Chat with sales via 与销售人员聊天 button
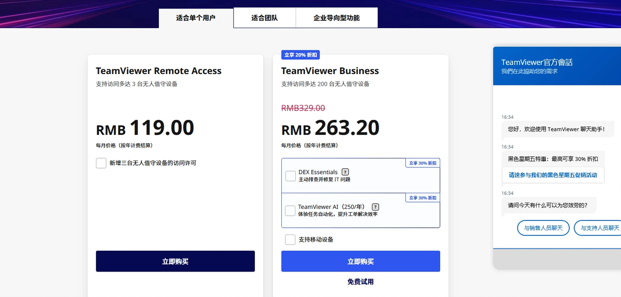The height and width of the screenshot is (297, 621). [543, 228]
